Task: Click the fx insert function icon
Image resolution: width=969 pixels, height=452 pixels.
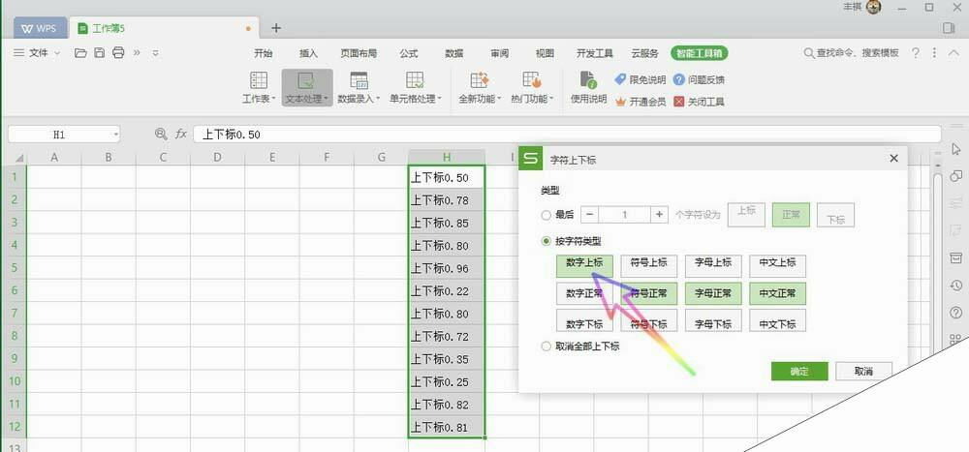Action: 180,135
